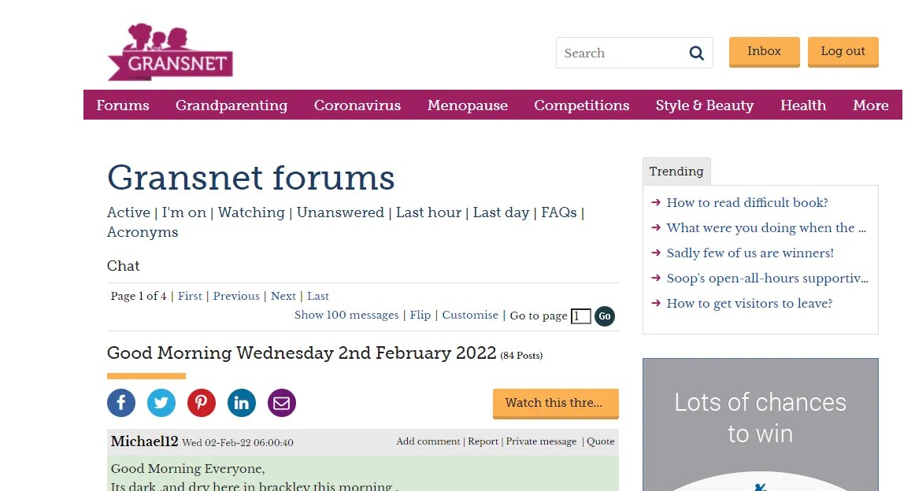
Task: Share the thread via email icon
Action: click(x=281, y=402)
